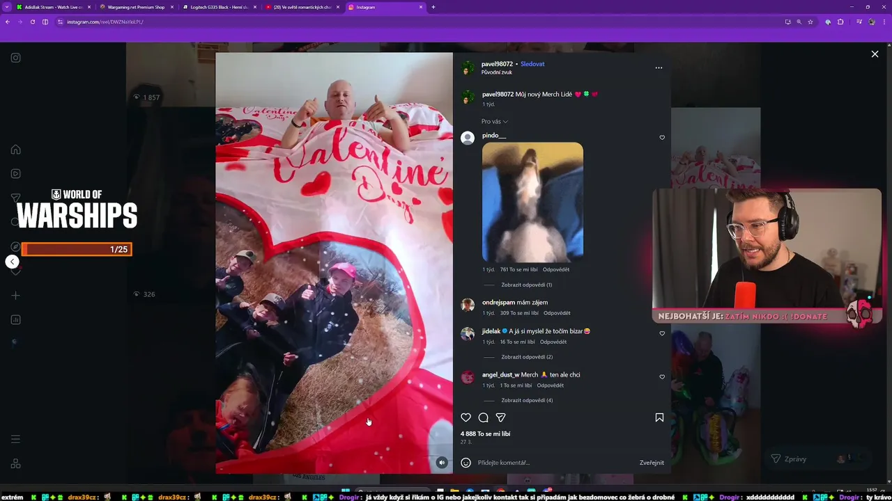This screenshot has height=501, width=892.
Task: Click the Zveřejnit post-comment button
Action: [x=652, y=463]
